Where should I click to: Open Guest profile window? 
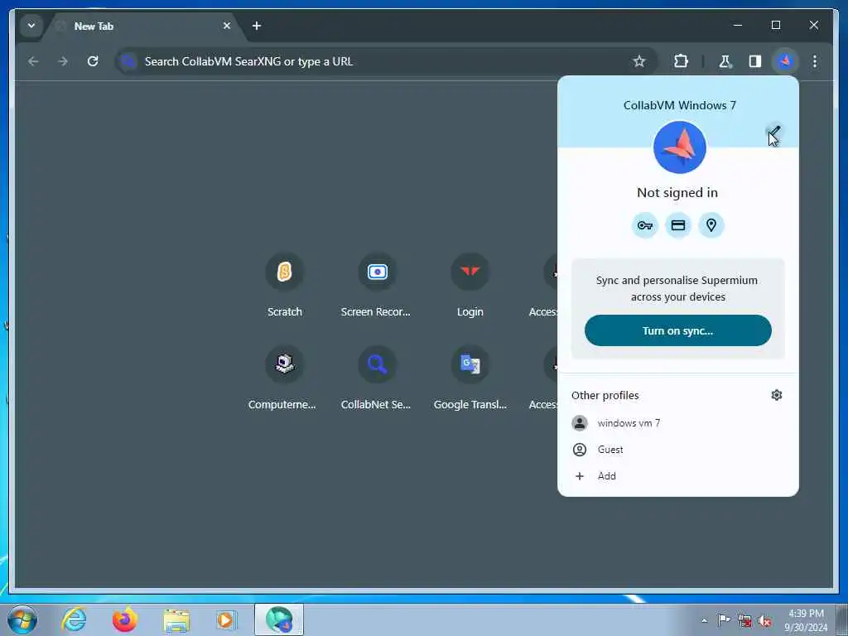[677, 450]
